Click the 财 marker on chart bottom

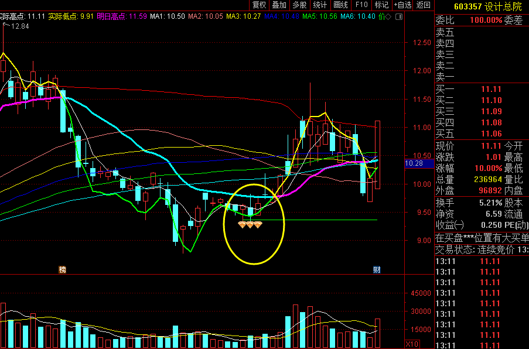coord(377,269)
